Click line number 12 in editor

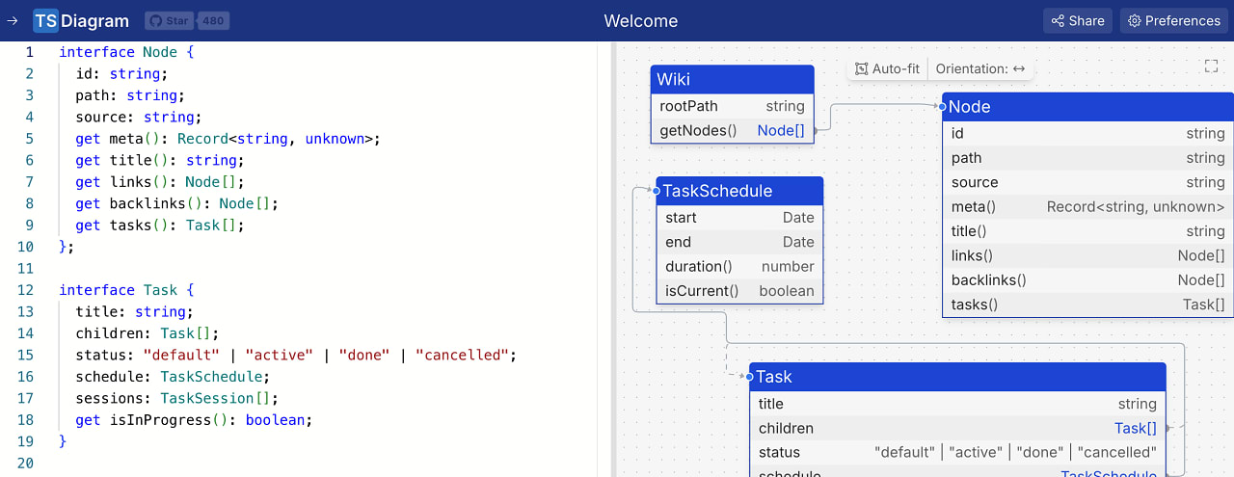point(26,290)
